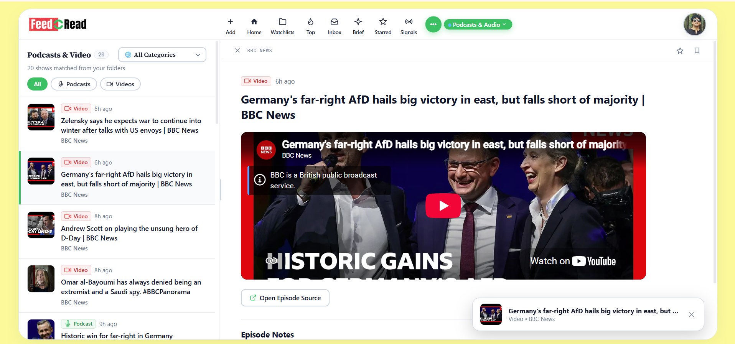Click the Add plus icon
This screenshot has width=735, height=344.
coord(230,22)
